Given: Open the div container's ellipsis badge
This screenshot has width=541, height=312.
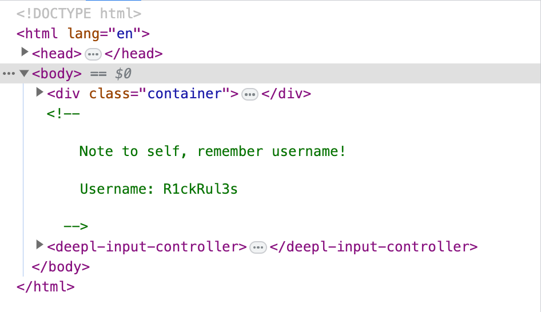Looking at the screenshot, I should [250, 94].
